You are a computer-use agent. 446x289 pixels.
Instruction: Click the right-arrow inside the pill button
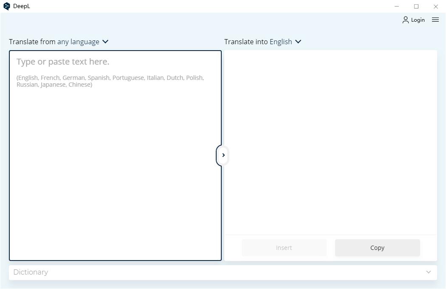(223, 155)
